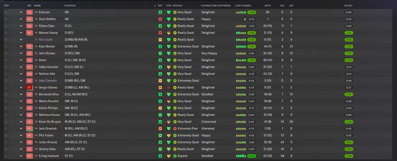Click Zack Steffen's Hol status badge
Screen dimensions: 397x161
(x=29, y=19)
